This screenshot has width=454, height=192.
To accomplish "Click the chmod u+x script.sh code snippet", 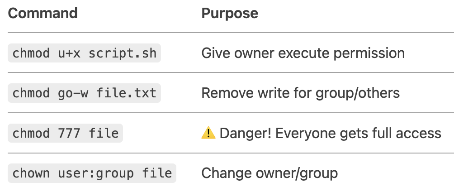I will click(84, 53).
